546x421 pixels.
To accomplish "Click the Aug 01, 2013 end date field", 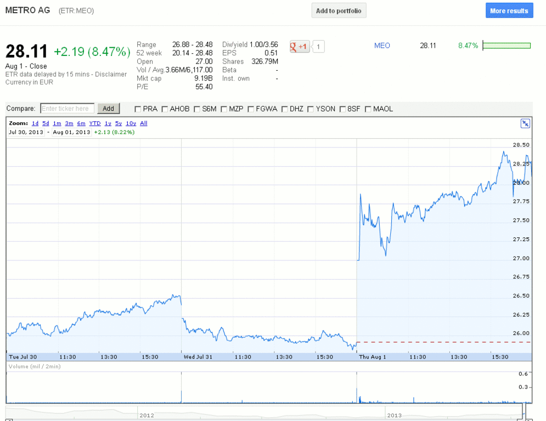I will [x=71, y=132].
